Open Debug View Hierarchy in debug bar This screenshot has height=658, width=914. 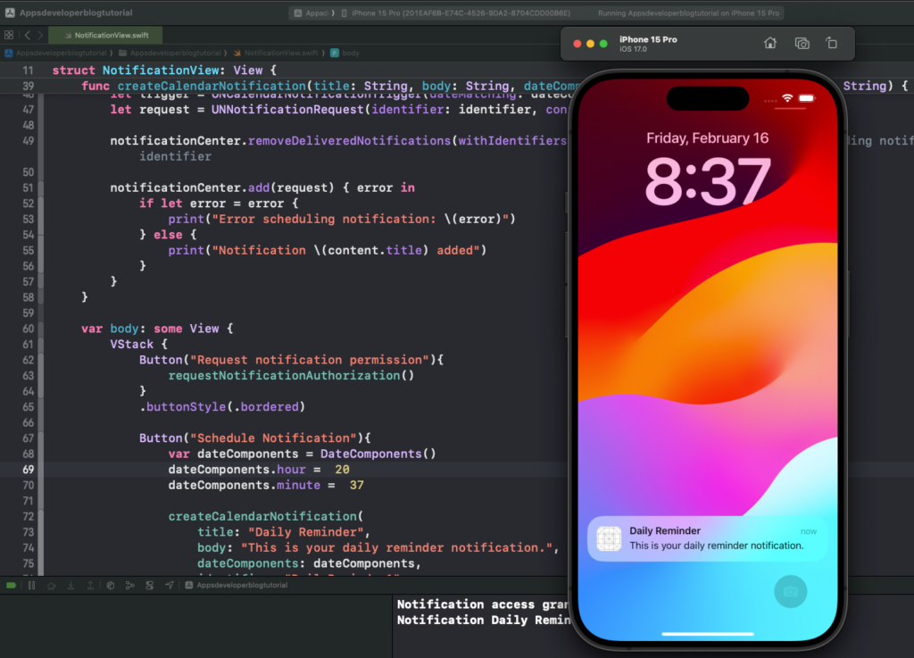coord(111,585)
